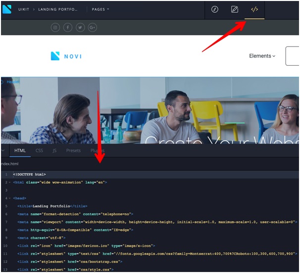Click the outlined button beside Elements
This screenshot has width=300, height=273.
pyautogui.click(x=292, y=56)
